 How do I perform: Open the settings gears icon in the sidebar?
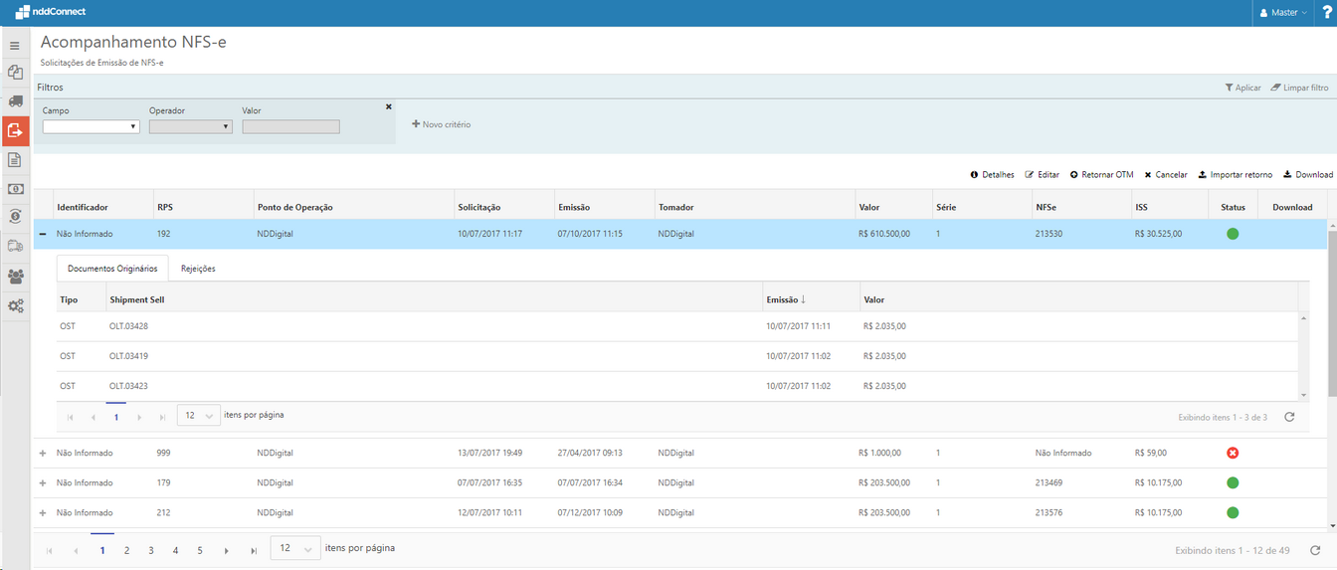[x=15, y=305]
